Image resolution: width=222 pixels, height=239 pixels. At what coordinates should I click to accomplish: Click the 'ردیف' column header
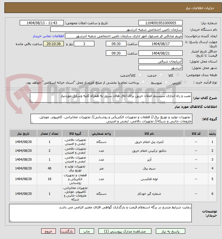tap(212, 133)
